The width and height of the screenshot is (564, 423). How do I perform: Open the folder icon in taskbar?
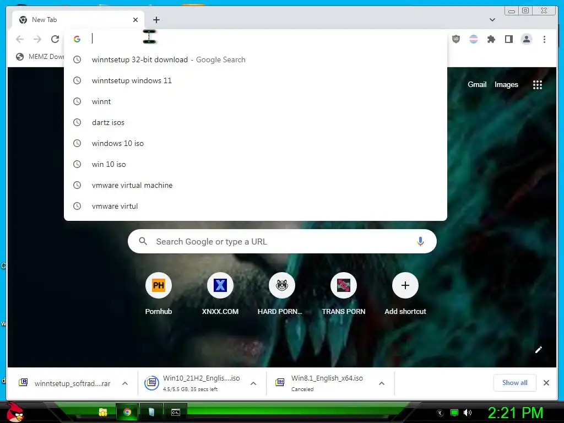click(103, 412)
